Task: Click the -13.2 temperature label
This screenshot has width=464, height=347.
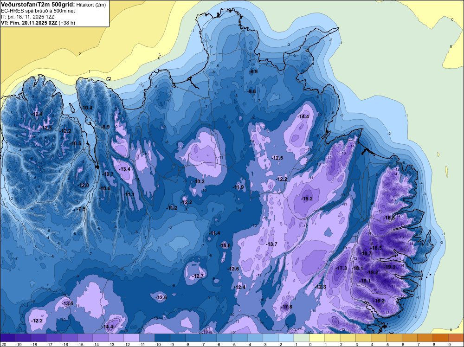Action: click(199, 181)
